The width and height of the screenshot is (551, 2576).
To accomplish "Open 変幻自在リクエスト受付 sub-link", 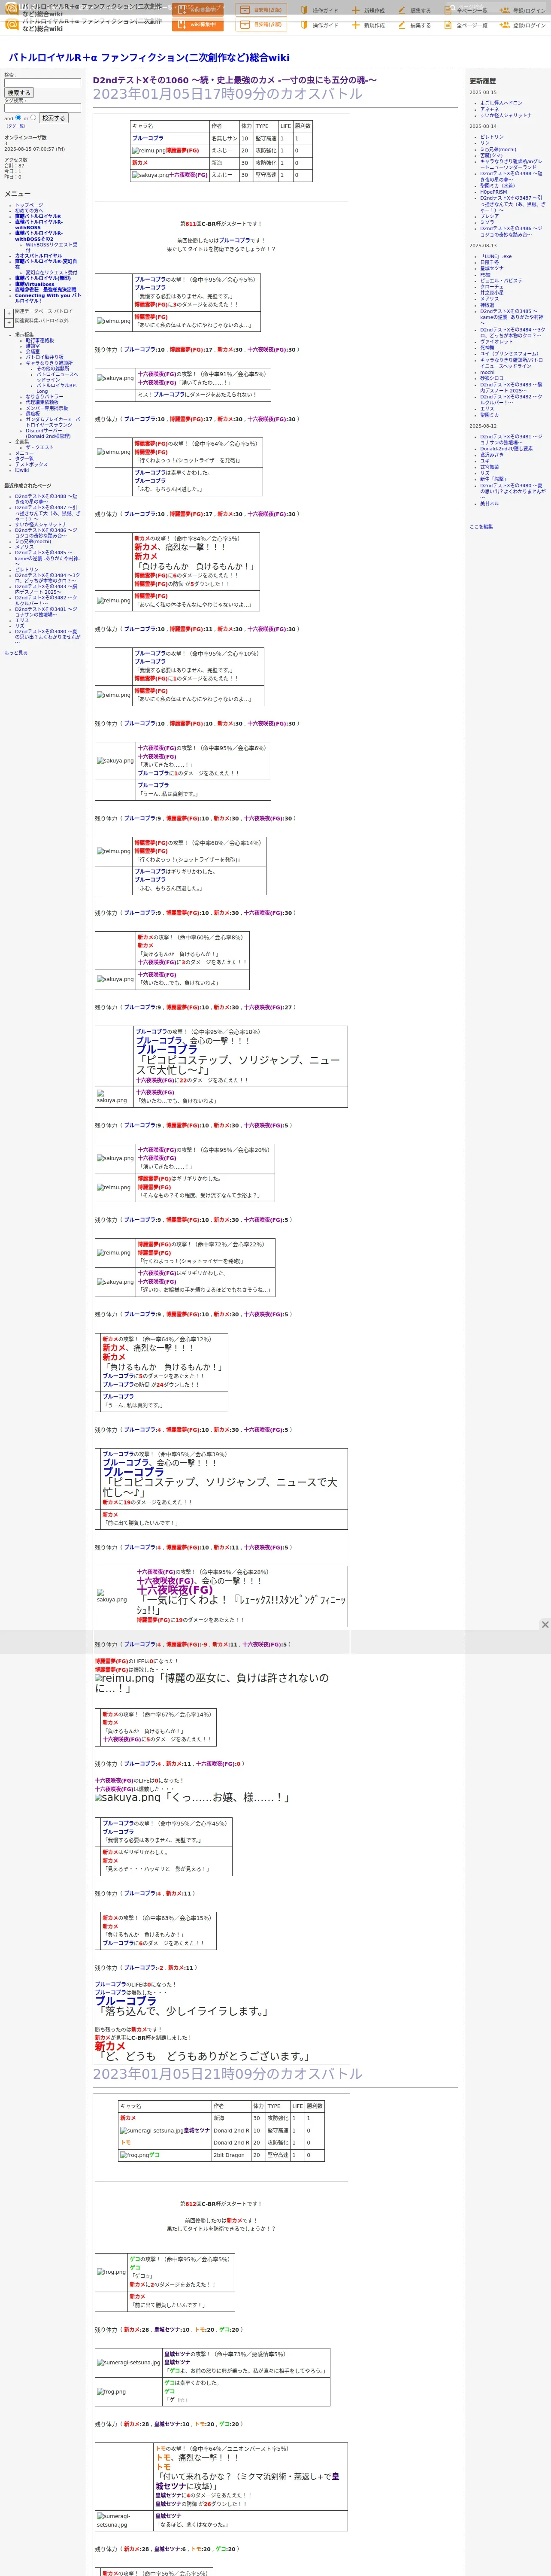I will pyautogui.click(x=51, y=272).
